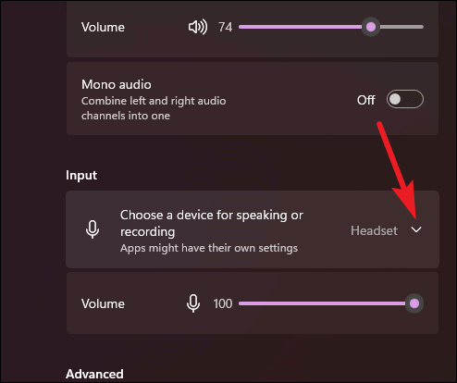Click the unfilled grey end of the output volume track
Screen dimensions: 457x383
[x=401, y=27]
